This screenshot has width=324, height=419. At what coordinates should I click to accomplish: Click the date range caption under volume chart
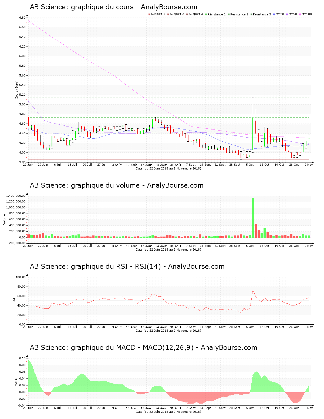click(x=168, y=250)
